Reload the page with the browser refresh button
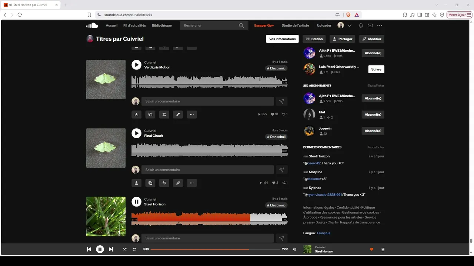The height and width of the screenshot is (266, 474). pyautogui.click(x=20, y=15)
